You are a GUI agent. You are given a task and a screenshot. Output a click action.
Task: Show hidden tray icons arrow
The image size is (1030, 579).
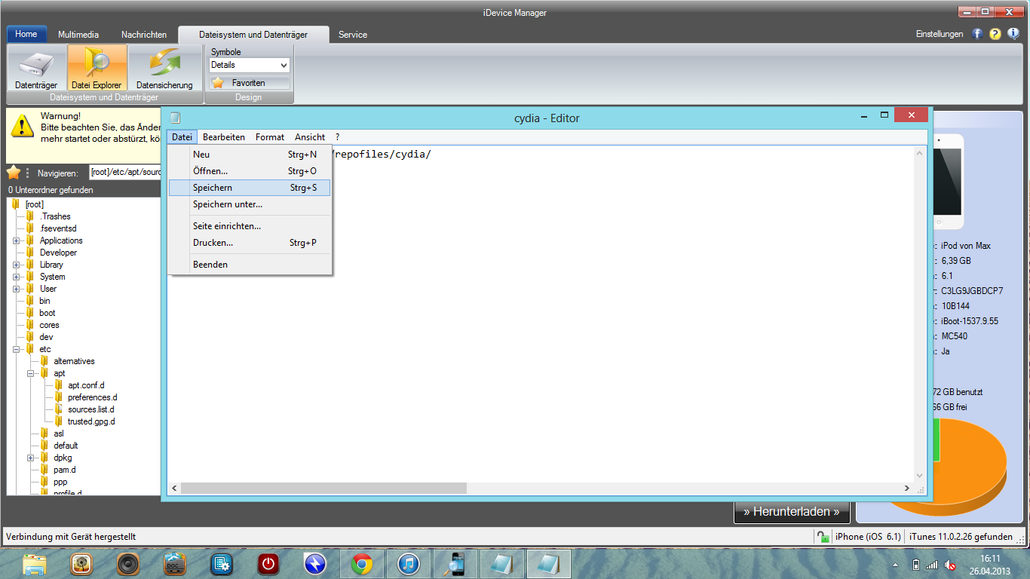895,565
